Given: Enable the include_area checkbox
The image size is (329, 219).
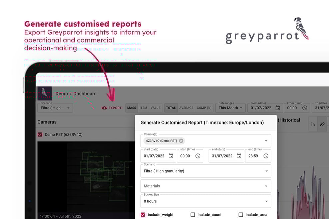Looking at the screenshot, I should pos(241,215).
